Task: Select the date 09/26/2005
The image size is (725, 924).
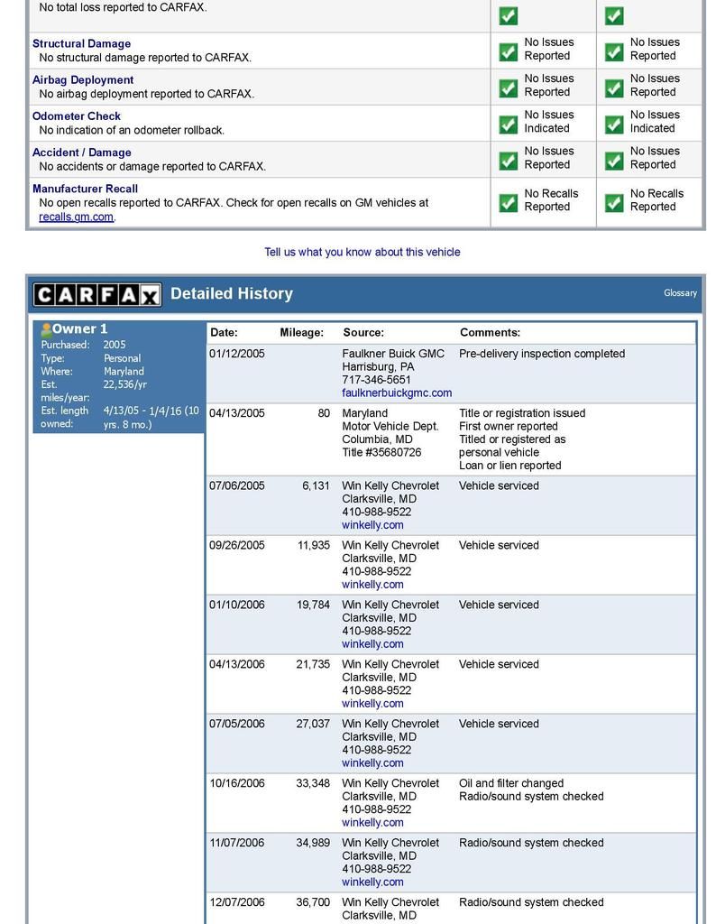Action: click(x=237, y=545)
